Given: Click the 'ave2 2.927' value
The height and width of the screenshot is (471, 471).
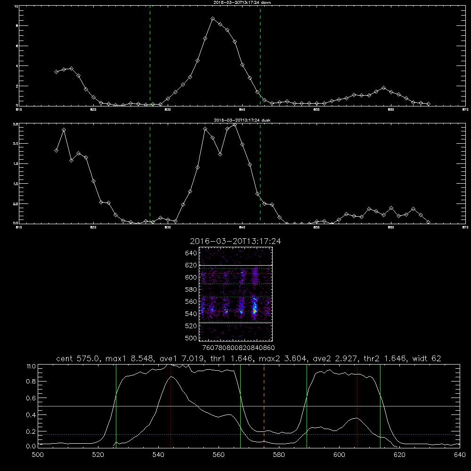Looking at the screenshot, I should point(336,358).
